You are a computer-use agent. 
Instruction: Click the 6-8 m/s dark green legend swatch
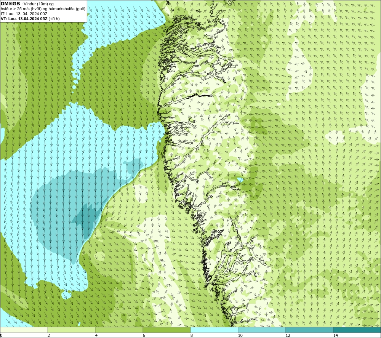coord(167,330)
